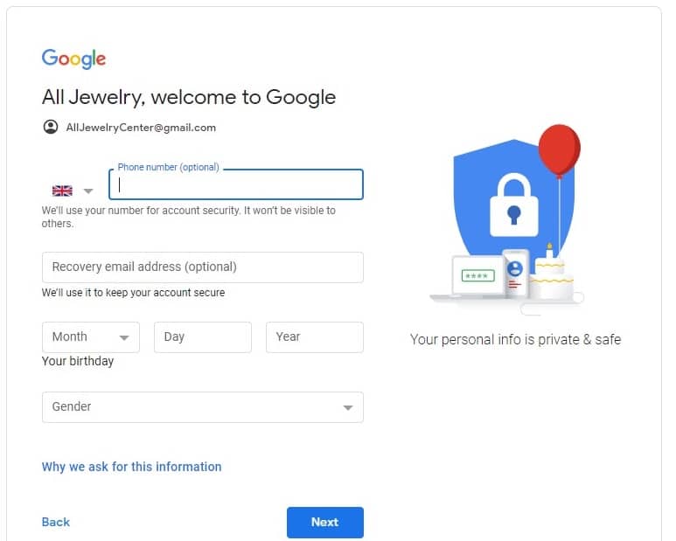Screen dimensions: 676x541
Task: Click the phone with profile picture illustration
Action: (515, 274)
